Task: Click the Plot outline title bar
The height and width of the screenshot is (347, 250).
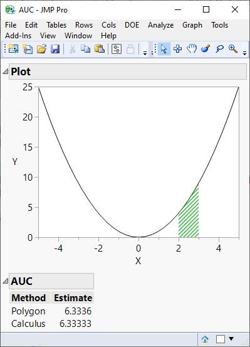Action: [x=128, y=72]
